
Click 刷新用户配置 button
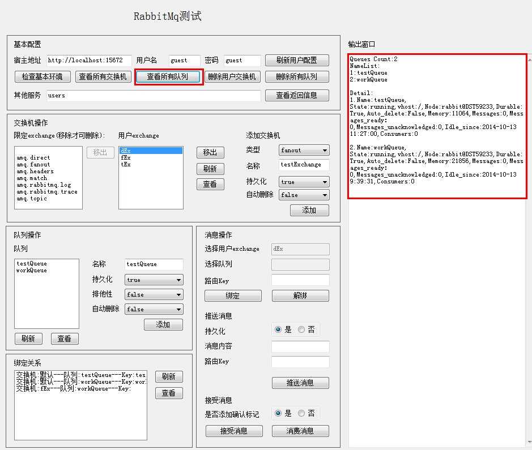point(297,60)
